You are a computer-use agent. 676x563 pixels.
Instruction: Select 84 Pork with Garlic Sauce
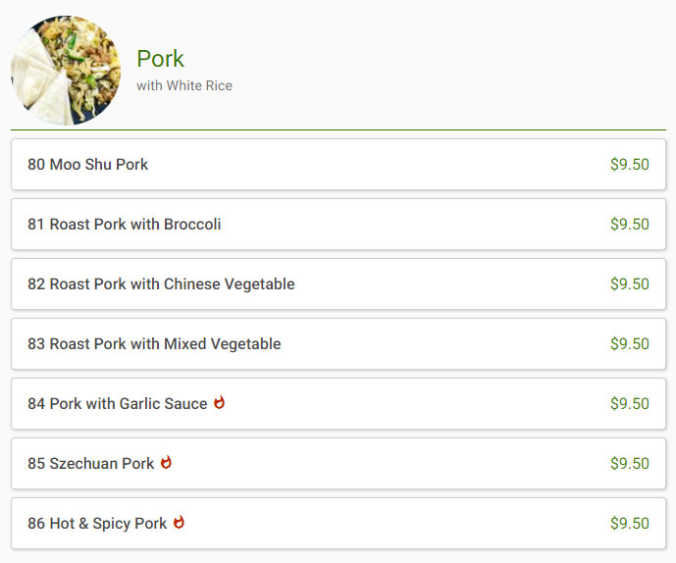(x=338, y=403)
